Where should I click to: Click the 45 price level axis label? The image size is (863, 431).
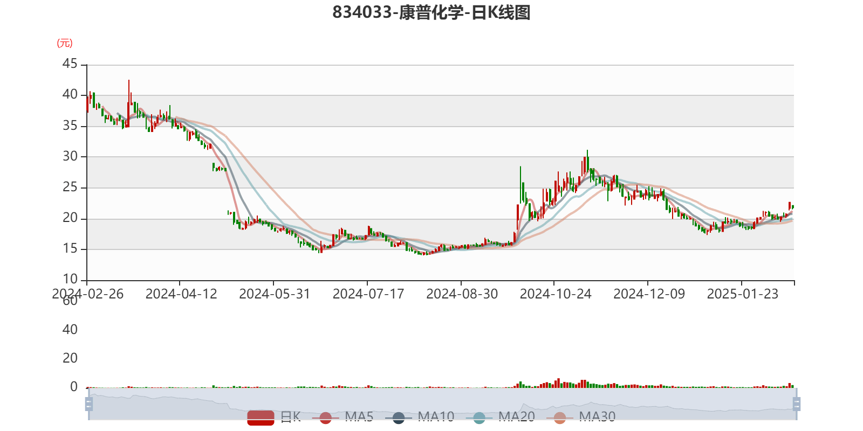point(70,64)
